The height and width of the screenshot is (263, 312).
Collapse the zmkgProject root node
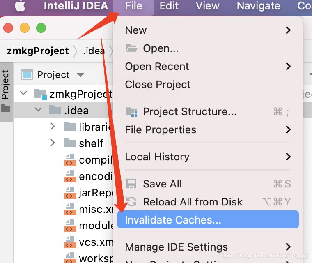click(x=24, y=94)
